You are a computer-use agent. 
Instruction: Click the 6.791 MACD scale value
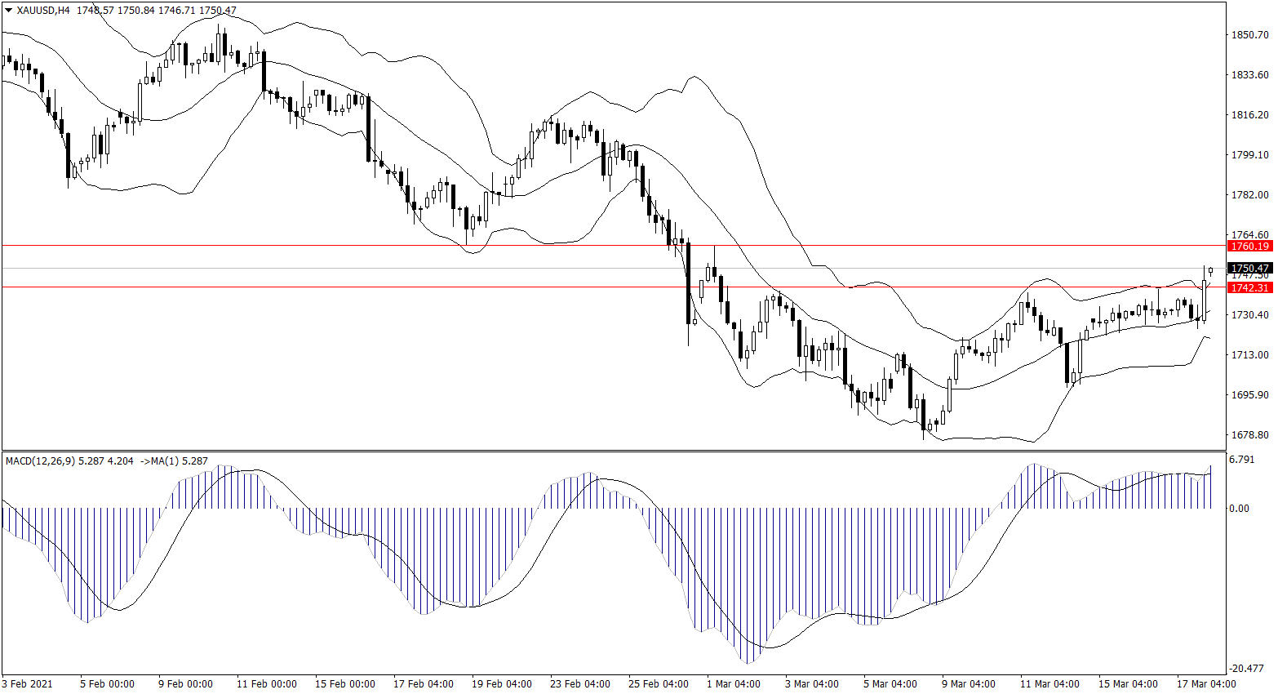(x=1240, y=460)
